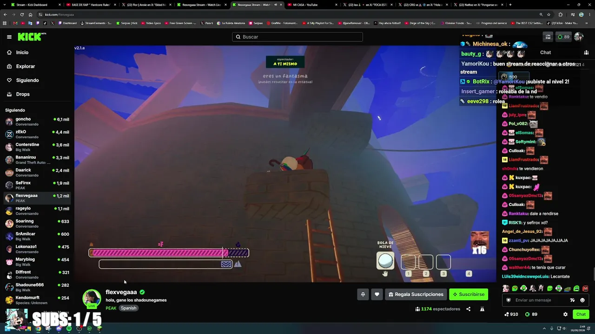This screenshot has height=334, width=595.
Task: Click the report icon beside share
Action: 482,309
